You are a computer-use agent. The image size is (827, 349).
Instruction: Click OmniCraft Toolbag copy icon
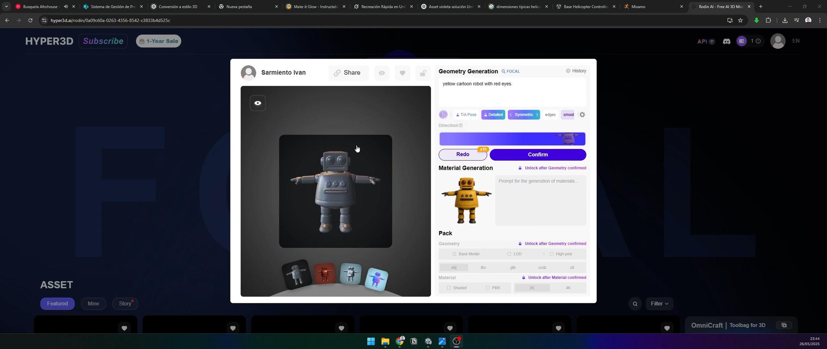pyautogui.click(x=784, y=325)
